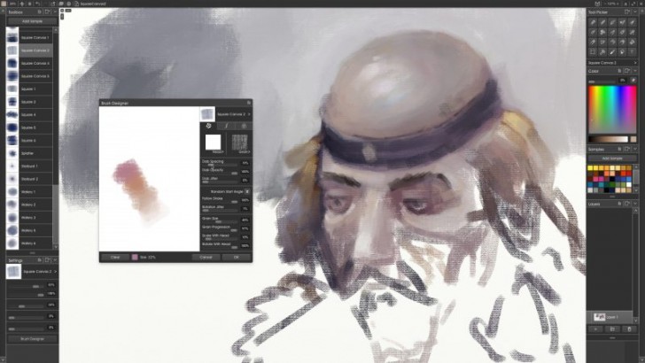Click the current color square at the top-left corner
Screen dimensions: 645x363
click(x=4, y=4)
